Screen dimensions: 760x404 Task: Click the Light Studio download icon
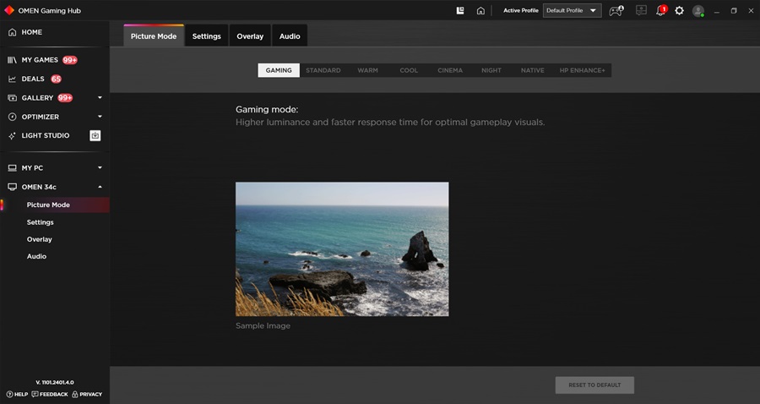[95, 135]
